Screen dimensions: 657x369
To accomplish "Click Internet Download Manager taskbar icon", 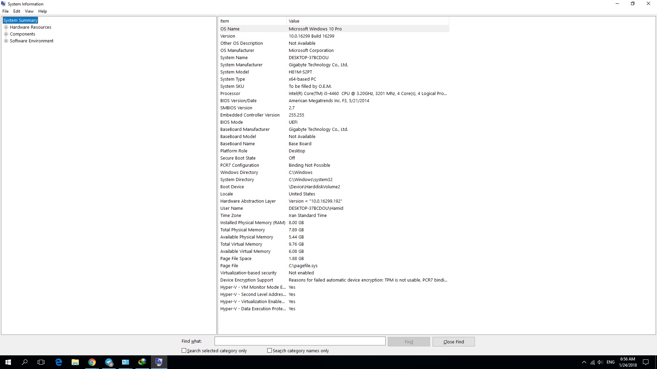I will pos(142,362).
